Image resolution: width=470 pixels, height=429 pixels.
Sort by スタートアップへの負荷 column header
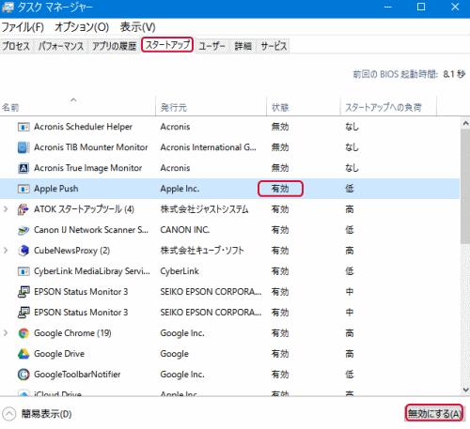[388, 107]
